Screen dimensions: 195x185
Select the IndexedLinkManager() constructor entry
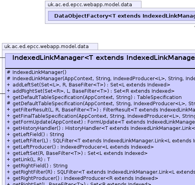point(37,72)
